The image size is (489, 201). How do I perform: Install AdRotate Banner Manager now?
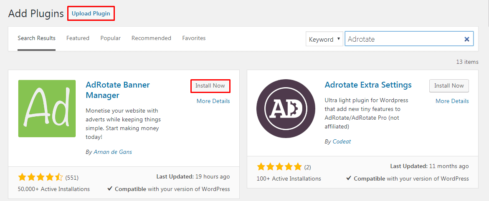tap(210, 86)
